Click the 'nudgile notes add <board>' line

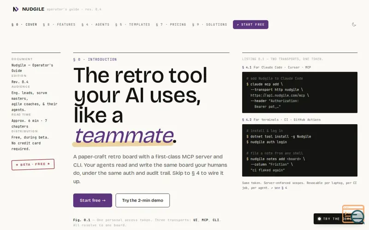tap(275, 159)
